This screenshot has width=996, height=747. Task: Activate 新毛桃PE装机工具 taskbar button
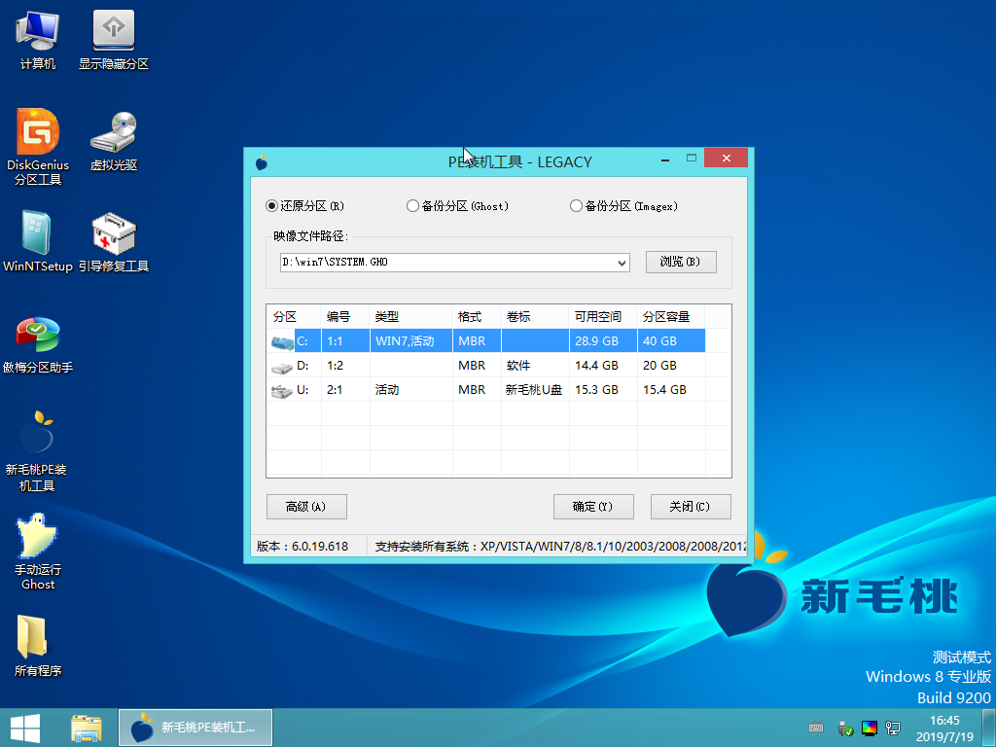click(196, 728)
